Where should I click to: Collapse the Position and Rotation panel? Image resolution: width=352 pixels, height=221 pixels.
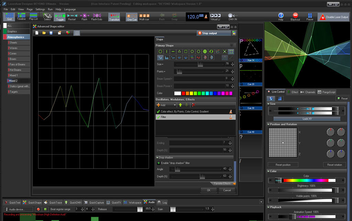click(x=268, y=124)
